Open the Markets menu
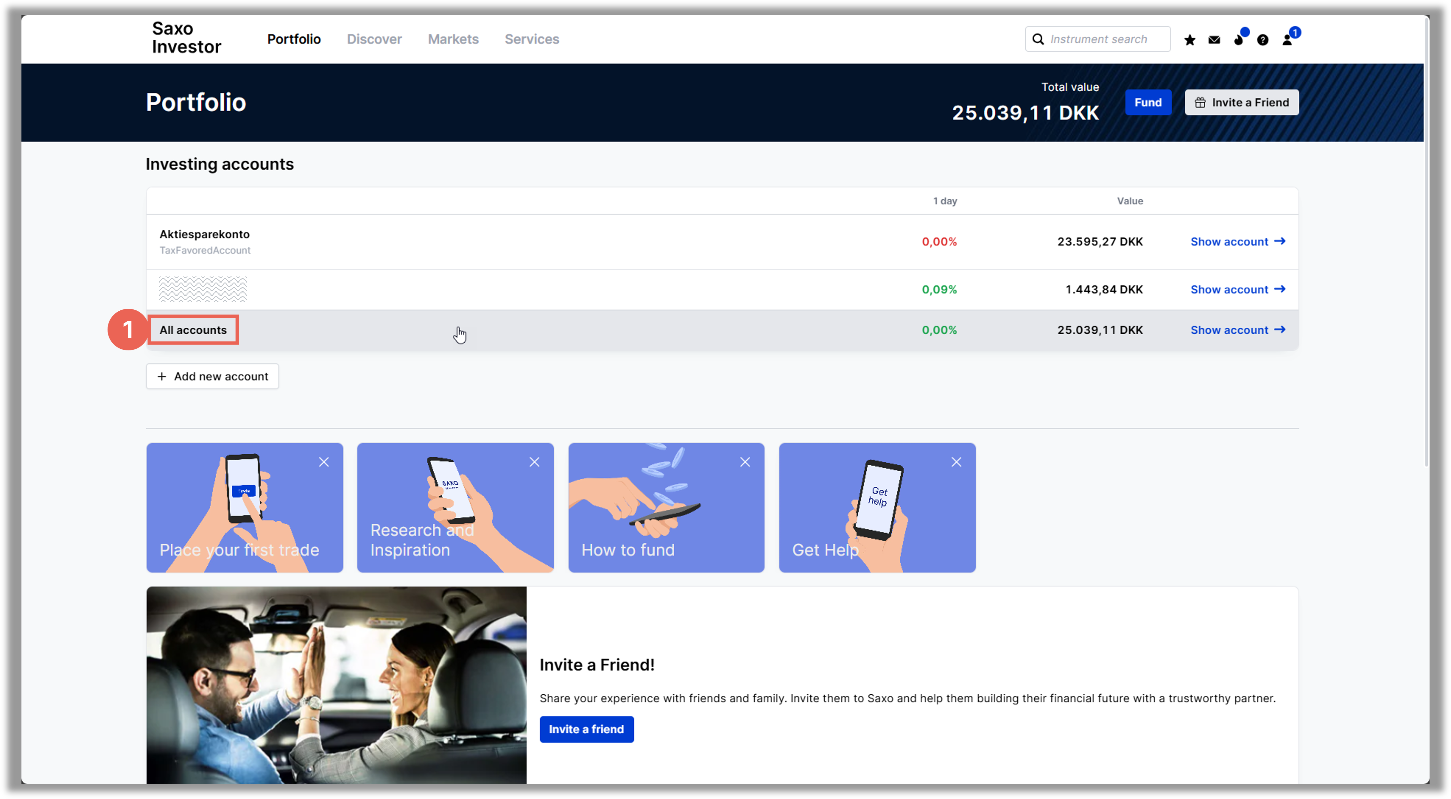This screenshot has height=799, width=1451. 453,39
